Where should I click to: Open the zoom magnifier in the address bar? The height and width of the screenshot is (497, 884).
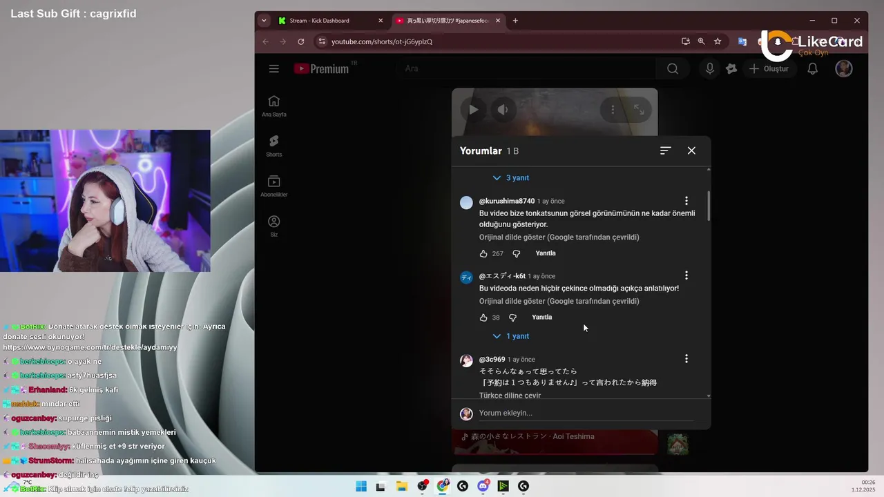(x=702, y=41)
